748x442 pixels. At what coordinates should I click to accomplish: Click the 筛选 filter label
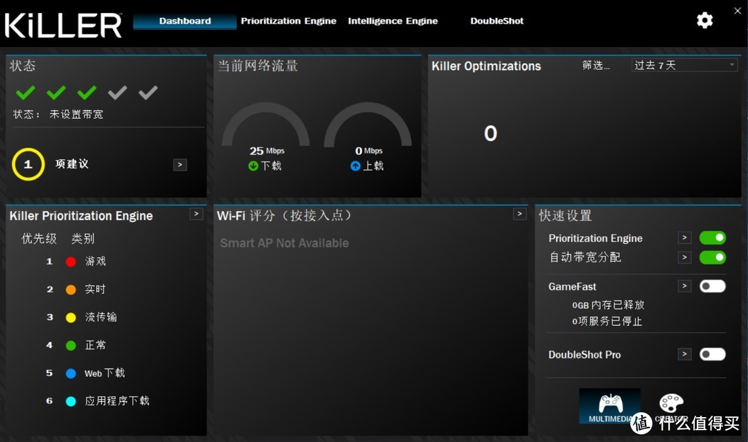coord(596,65)
